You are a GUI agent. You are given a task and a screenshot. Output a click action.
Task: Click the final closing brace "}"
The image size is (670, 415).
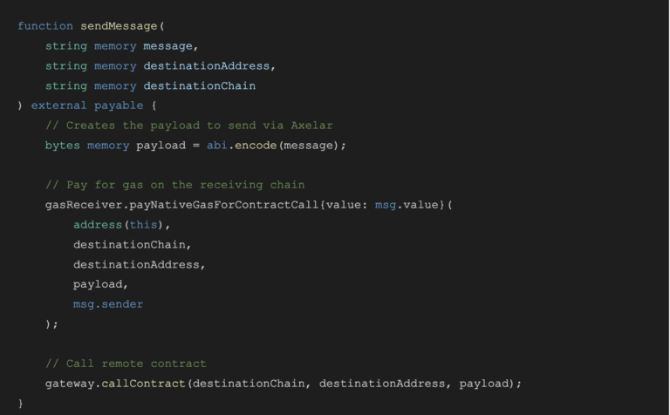20,404
